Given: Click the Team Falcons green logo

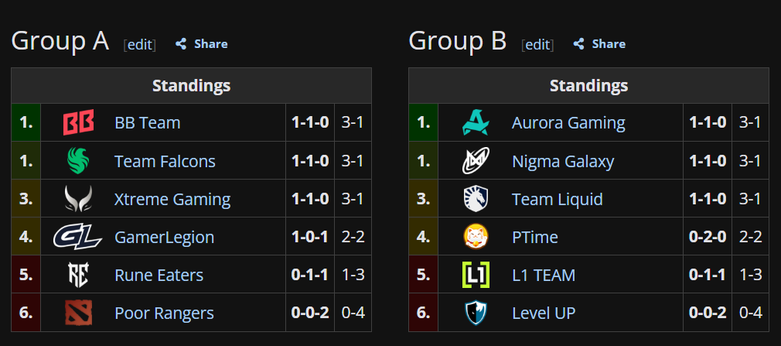Looking at the screenshot, I should (78, 160).
